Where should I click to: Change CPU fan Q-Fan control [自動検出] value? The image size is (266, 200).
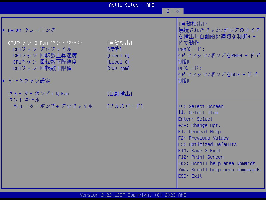click(x=120, y=43)
